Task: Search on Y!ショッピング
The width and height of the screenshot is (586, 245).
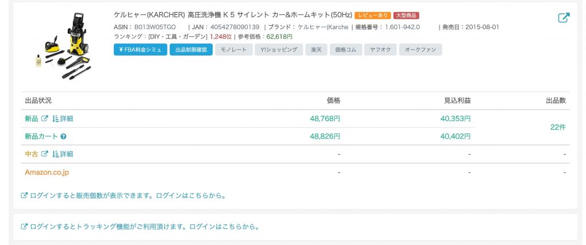Action: [279, 49]
